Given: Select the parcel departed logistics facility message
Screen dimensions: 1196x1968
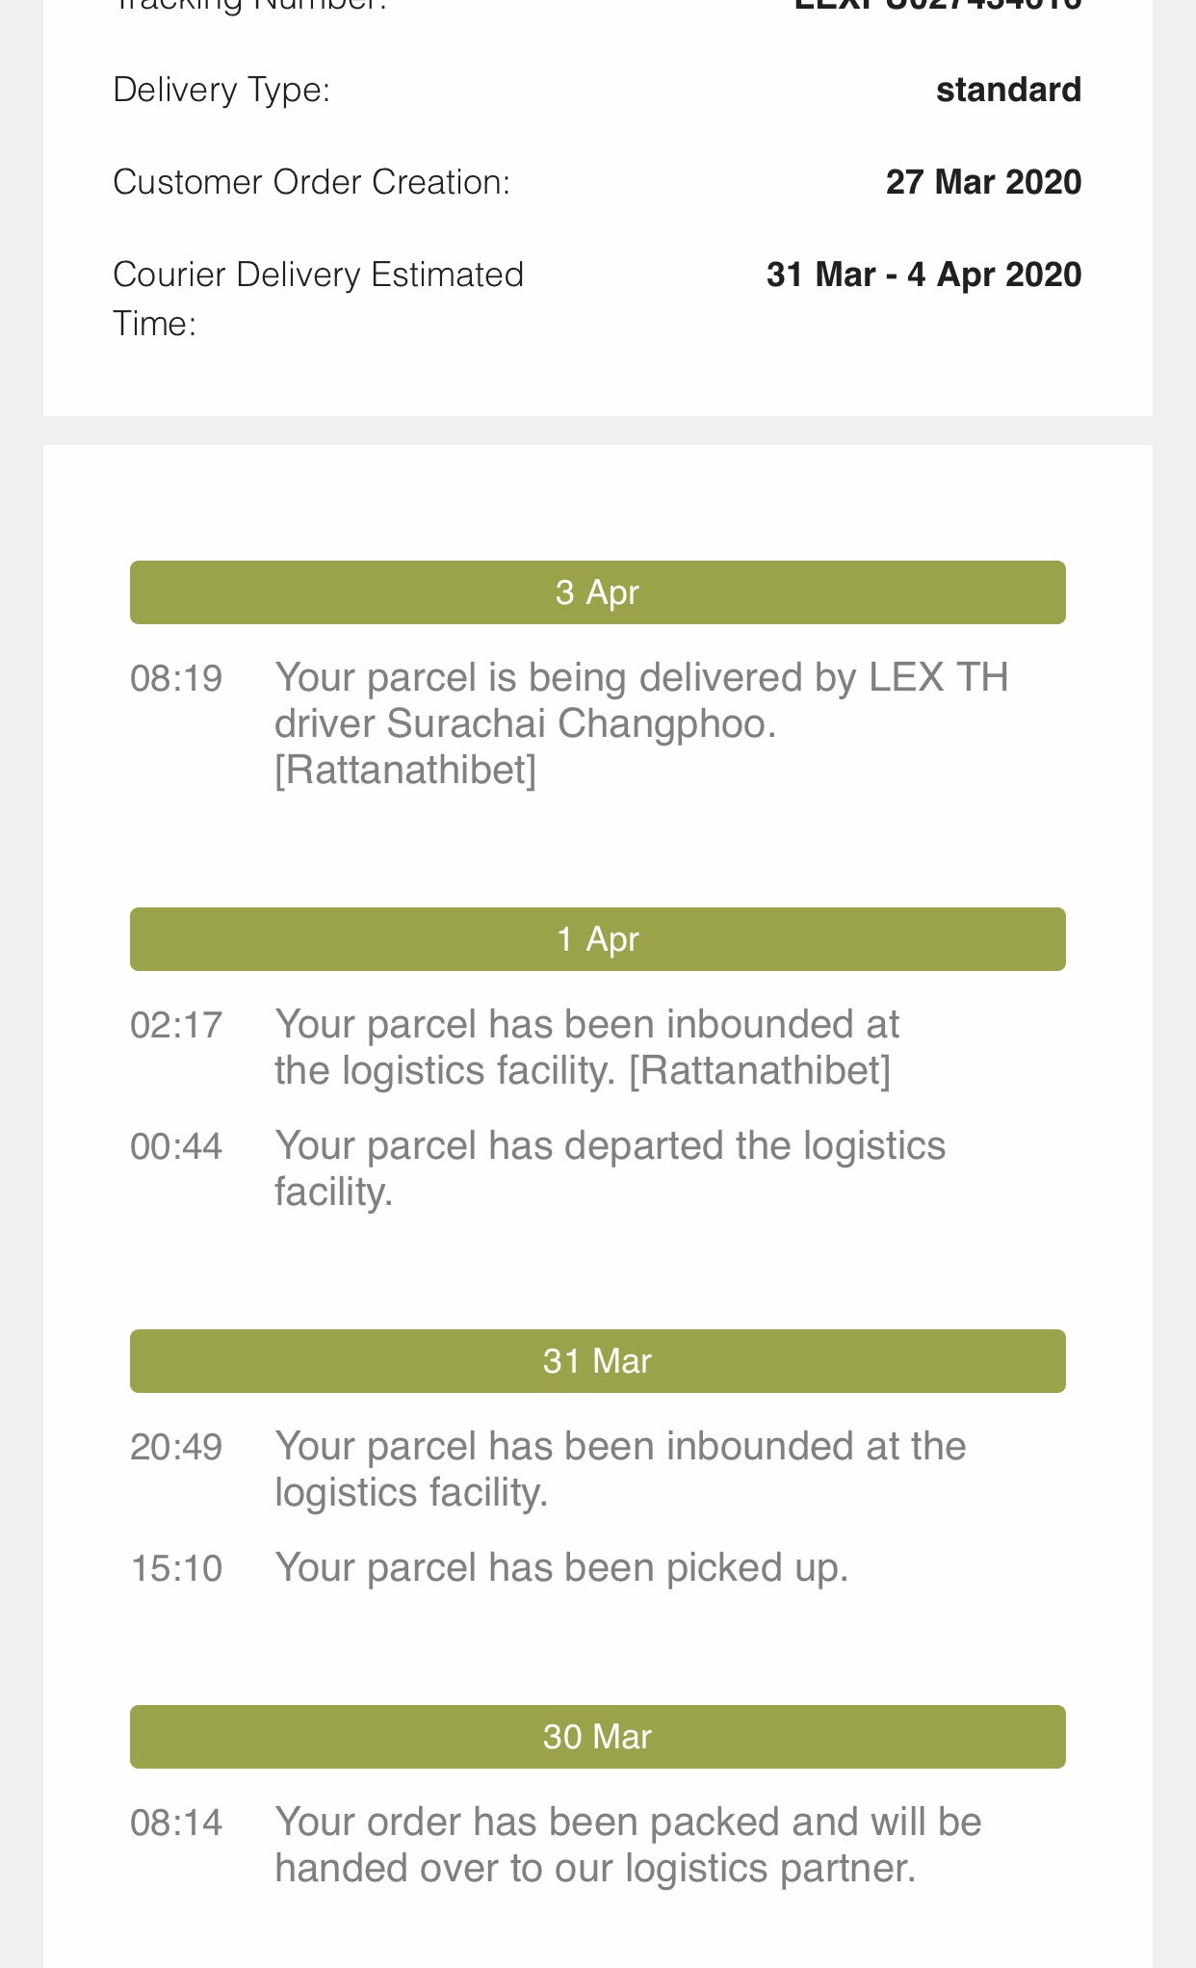Looking at the screenshot, I should click(x=610, y=1168).
